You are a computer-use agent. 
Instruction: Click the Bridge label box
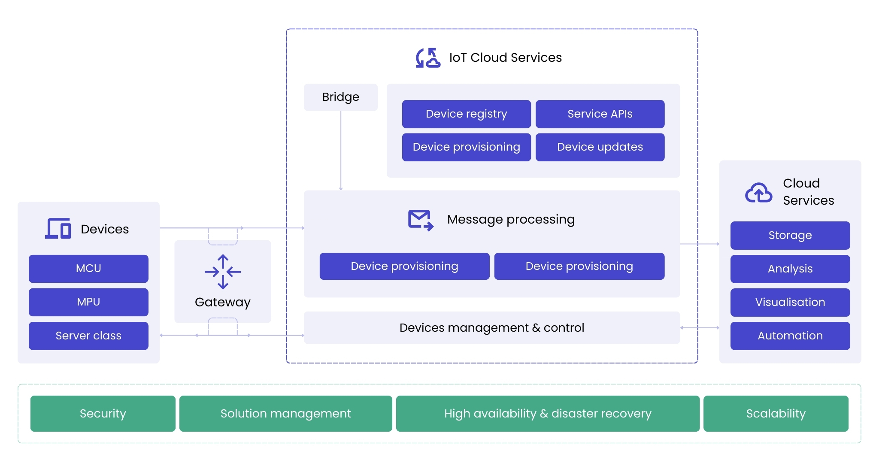(x=340, y=97)
